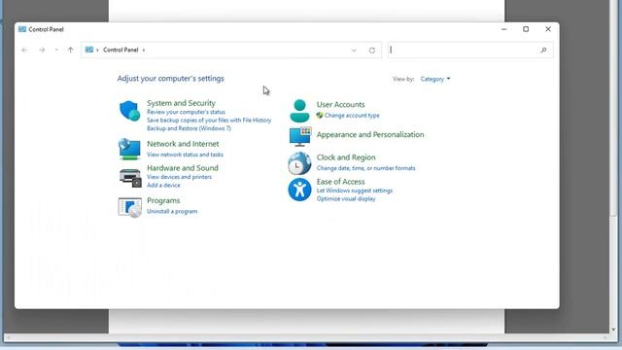The width and height of the screenshot is (622, 350).
Task: Open recent locations dropdown arrow
Action: tap(56, 50)
